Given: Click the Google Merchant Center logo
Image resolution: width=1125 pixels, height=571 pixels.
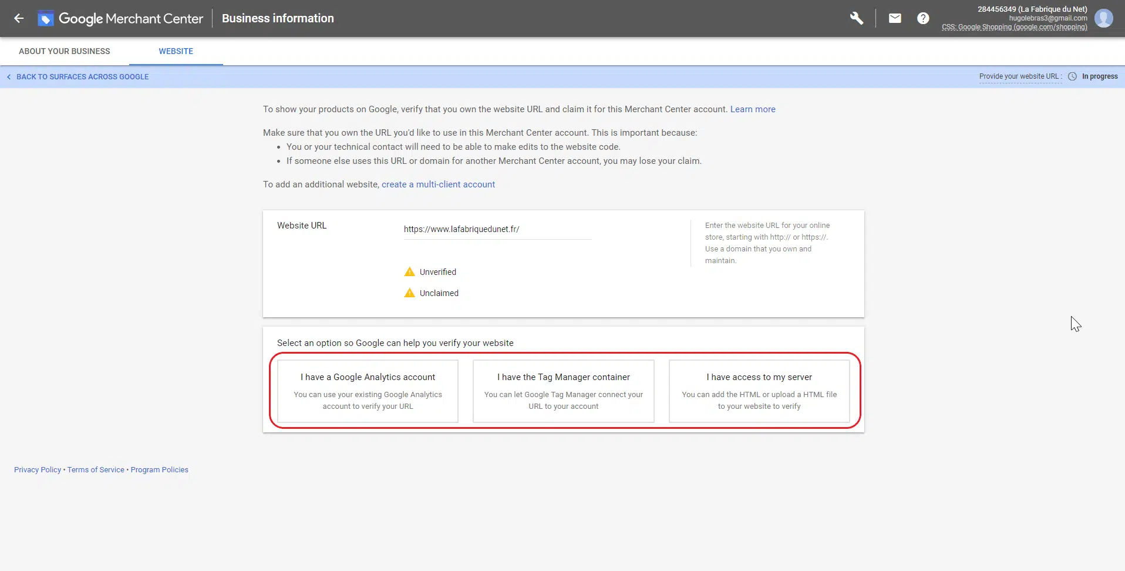Looking at the screenshot, I should point(46,19).
